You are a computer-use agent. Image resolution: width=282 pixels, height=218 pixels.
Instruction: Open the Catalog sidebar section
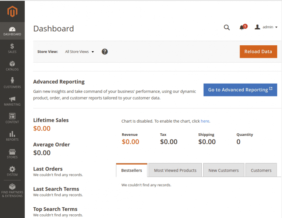(x=12, y=66)
